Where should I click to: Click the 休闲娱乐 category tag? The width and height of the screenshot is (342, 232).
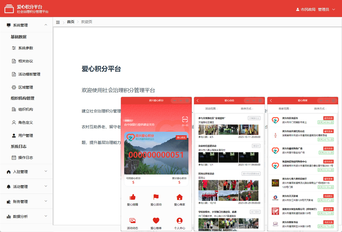[x=328, y=196]
